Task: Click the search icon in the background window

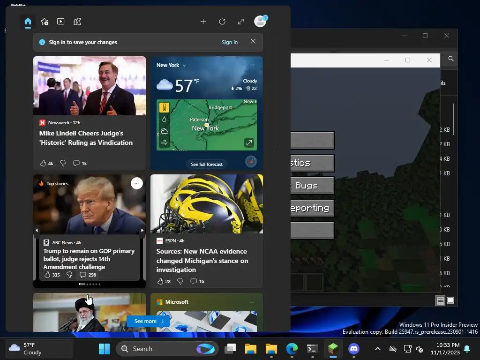Action: pos(451,59)
